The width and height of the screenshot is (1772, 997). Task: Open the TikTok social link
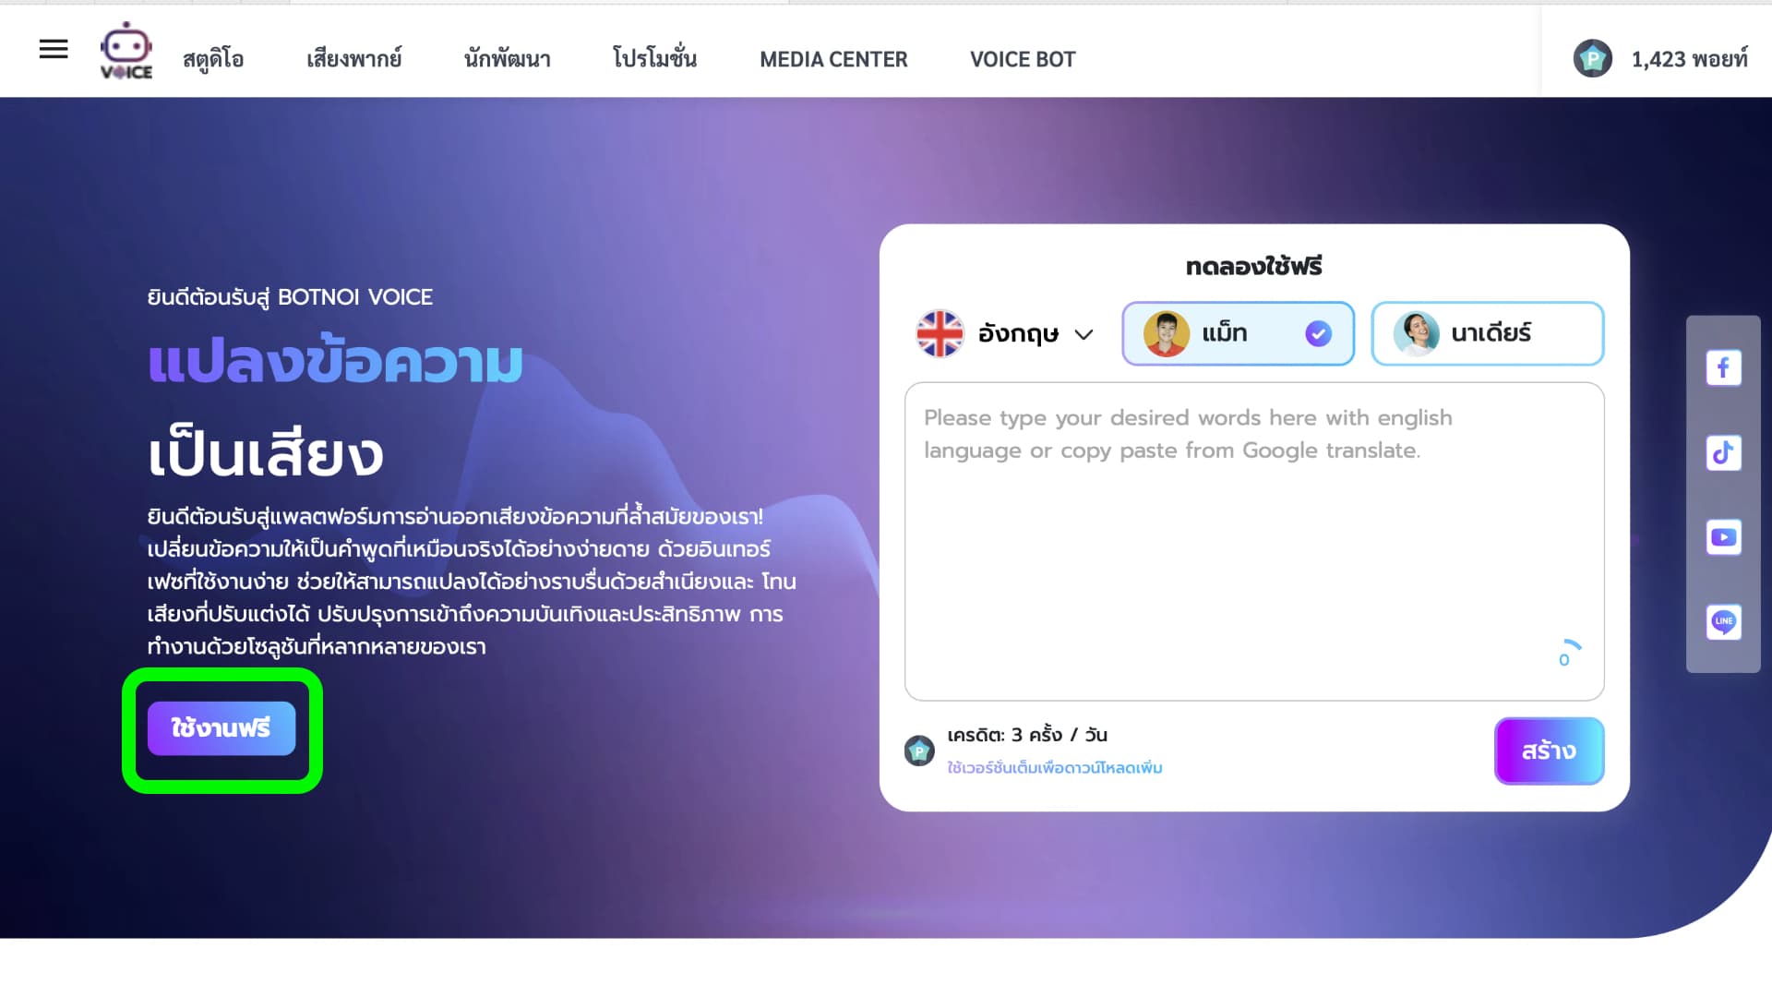1723,453
